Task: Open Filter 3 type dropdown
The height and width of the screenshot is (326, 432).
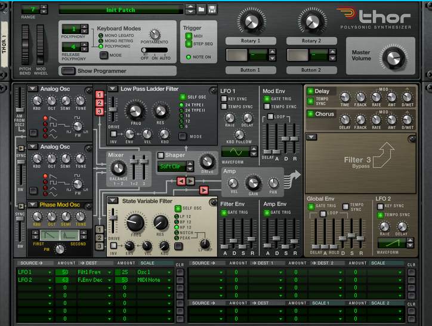Action: tap(311, 137)
